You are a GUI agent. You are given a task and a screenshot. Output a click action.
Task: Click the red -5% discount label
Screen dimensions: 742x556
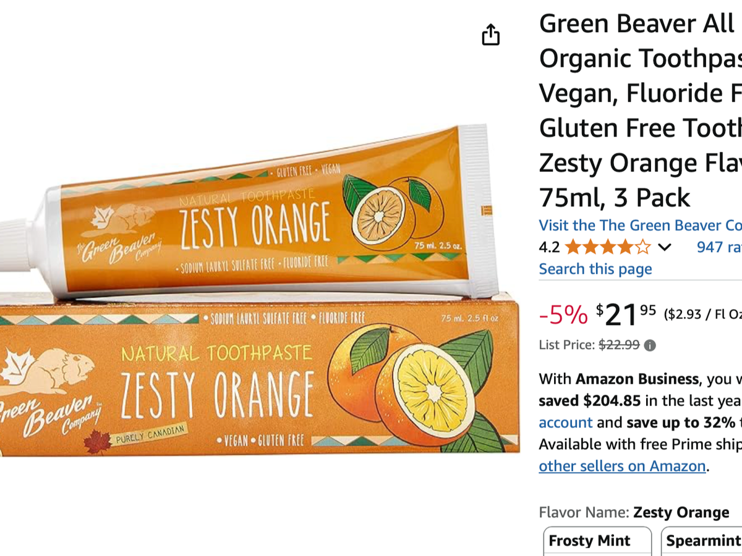[563, 316]
